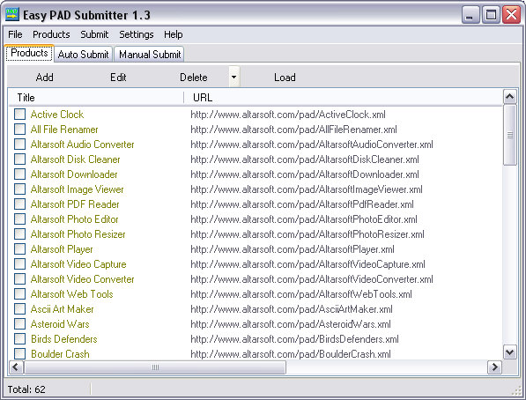
Task: Switch to the Products tab
Action: click(29, 53)
